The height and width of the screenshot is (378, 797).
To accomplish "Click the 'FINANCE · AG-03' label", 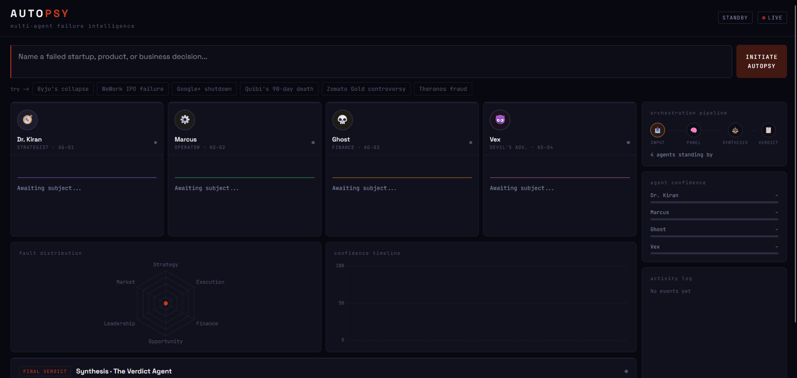I will (x=356, y=147).
